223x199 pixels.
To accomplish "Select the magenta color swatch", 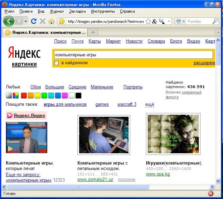I will point(65,96).
